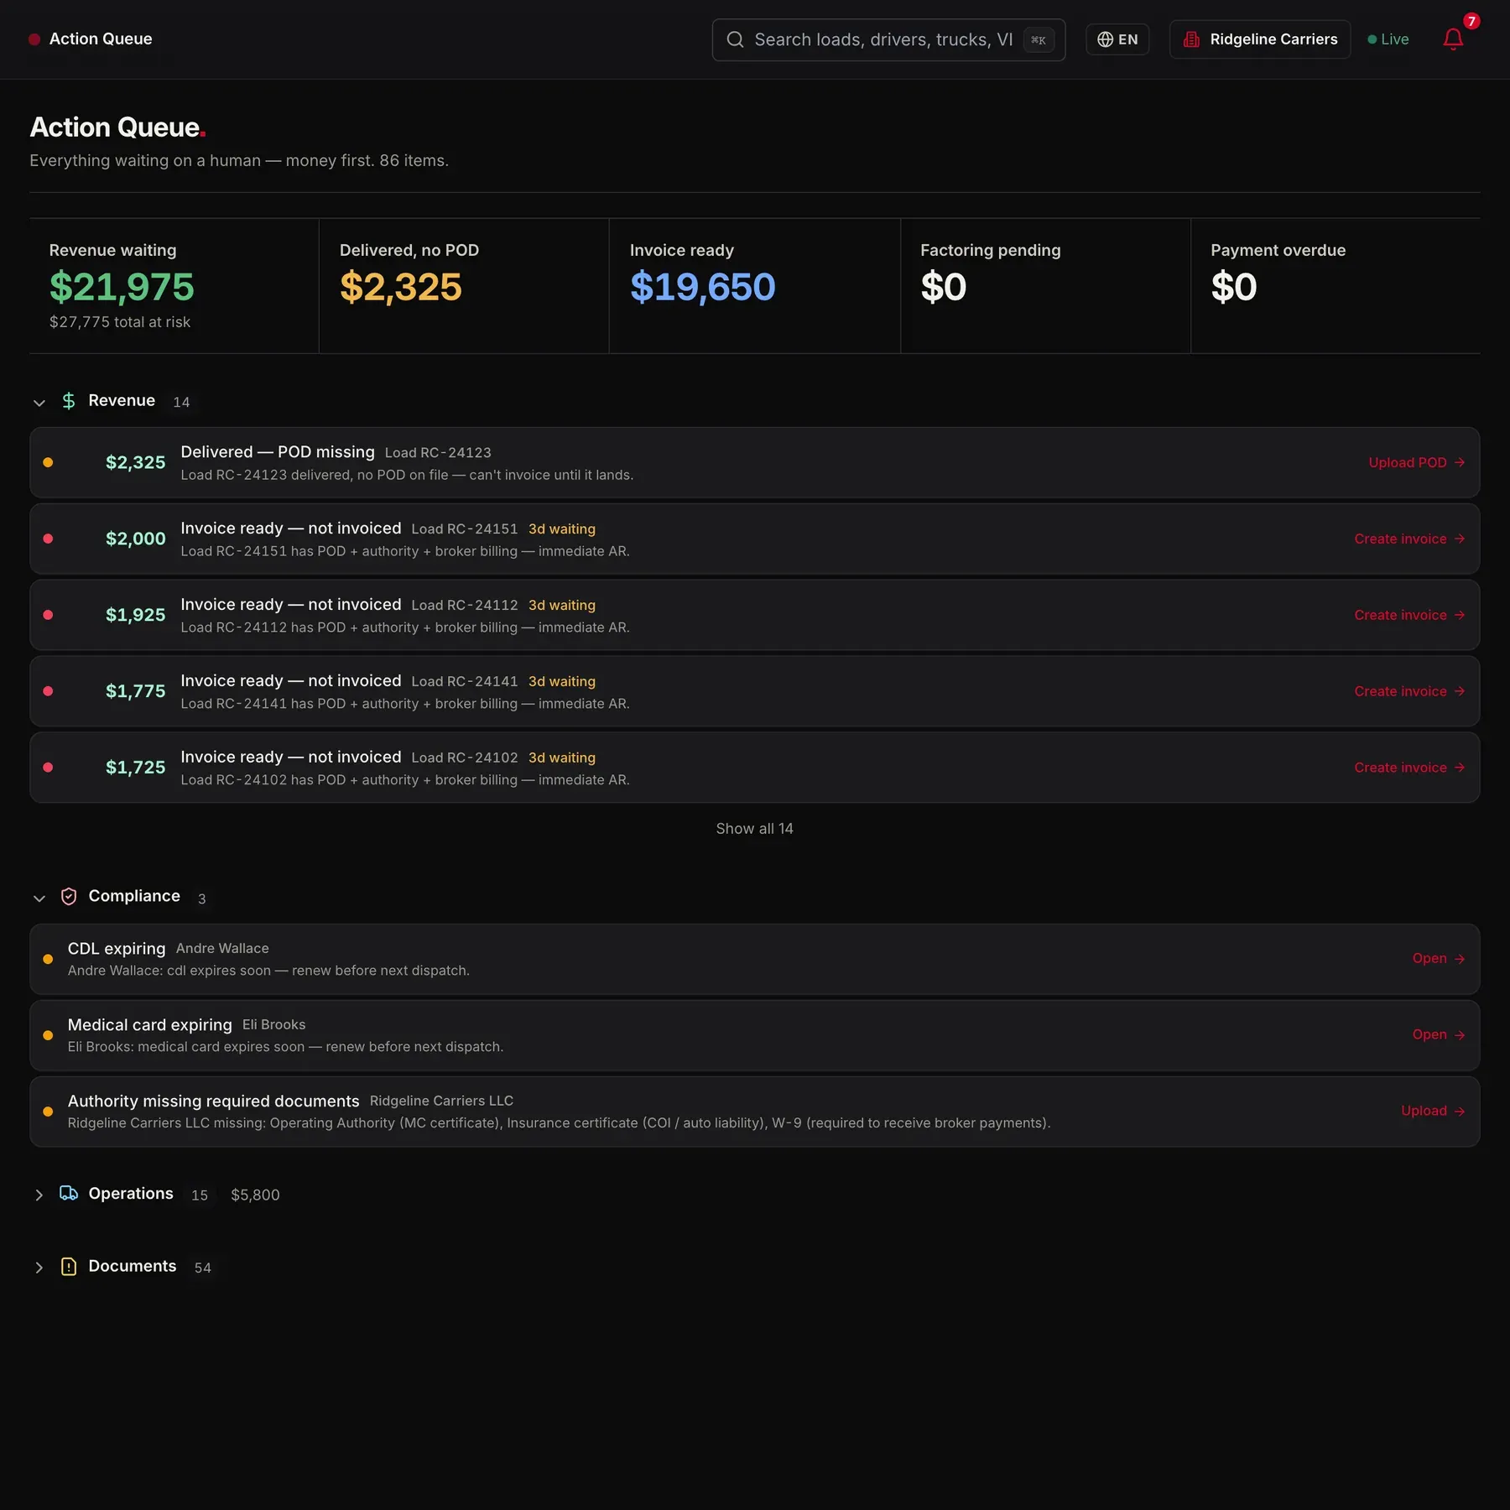Open the Ridgeline Carriers company switcher
The height and width of the screenshot is (1510, 1510).
(x=1260, y=39)
